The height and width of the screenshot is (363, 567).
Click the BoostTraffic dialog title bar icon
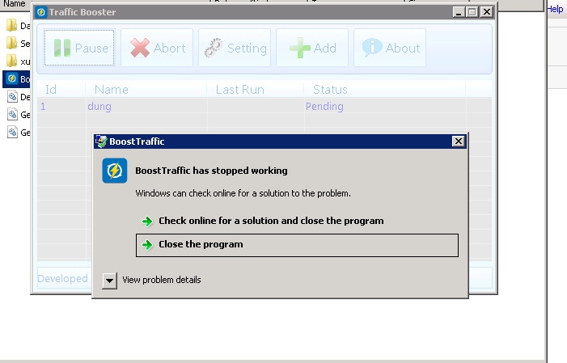(101, 141)
